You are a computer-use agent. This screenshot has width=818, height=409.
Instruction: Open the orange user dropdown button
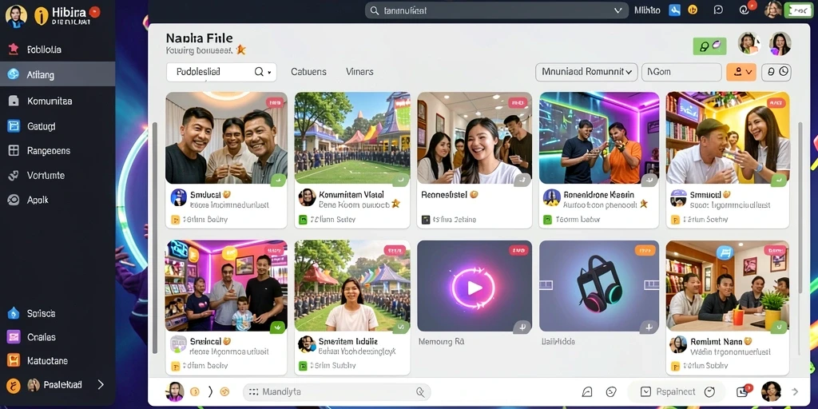tap(741, 72)
